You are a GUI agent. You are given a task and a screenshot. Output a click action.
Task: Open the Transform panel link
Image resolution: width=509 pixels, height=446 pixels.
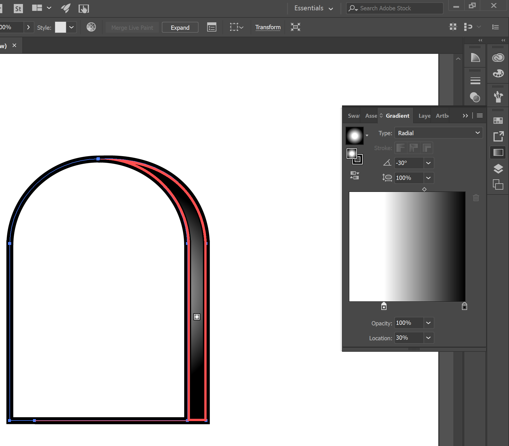[x=268, y=27]
